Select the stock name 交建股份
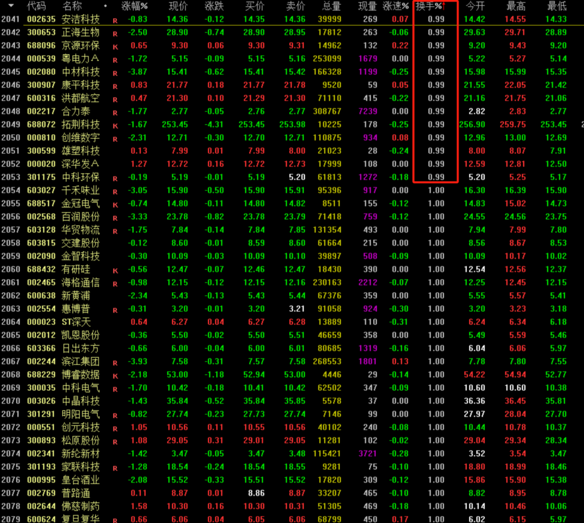584x523 pixels. 80,243
